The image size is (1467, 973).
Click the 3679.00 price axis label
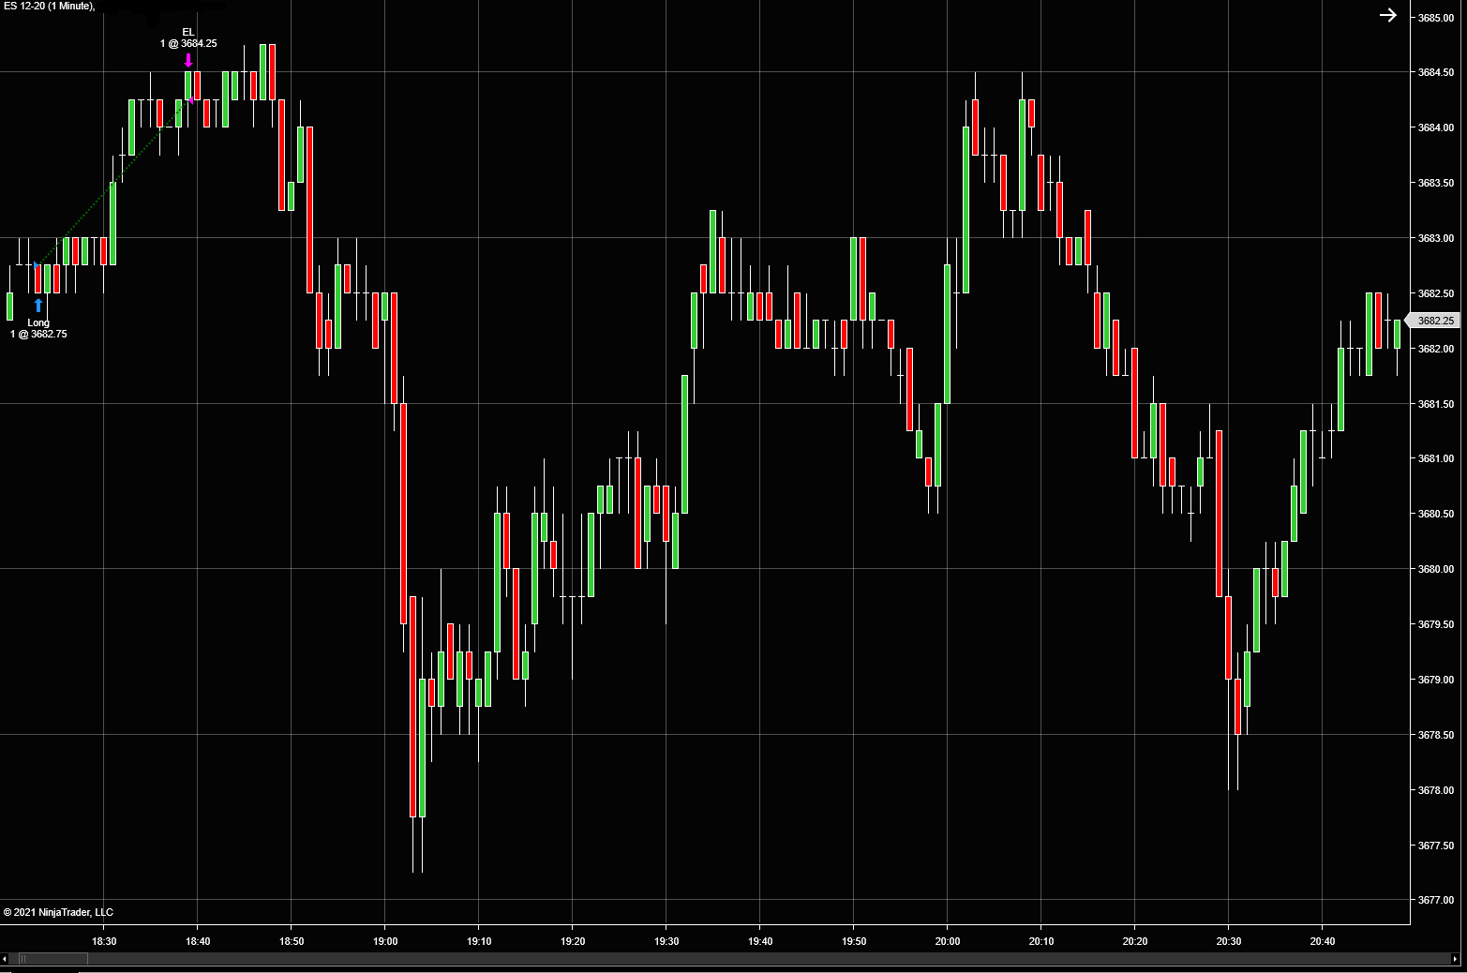point(1436,680)
